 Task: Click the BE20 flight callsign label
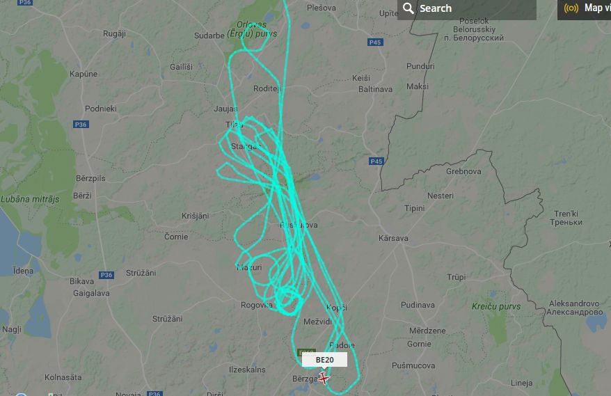point(324,360)
